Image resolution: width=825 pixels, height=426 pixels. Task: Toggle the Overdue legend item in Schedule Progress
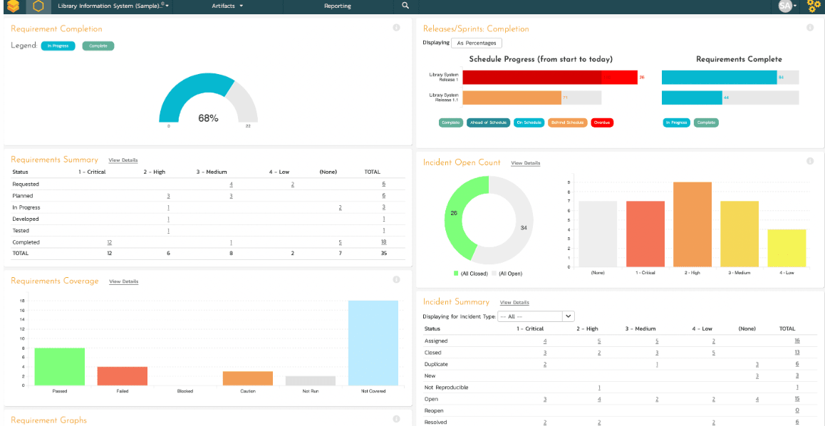coord(602,123)
